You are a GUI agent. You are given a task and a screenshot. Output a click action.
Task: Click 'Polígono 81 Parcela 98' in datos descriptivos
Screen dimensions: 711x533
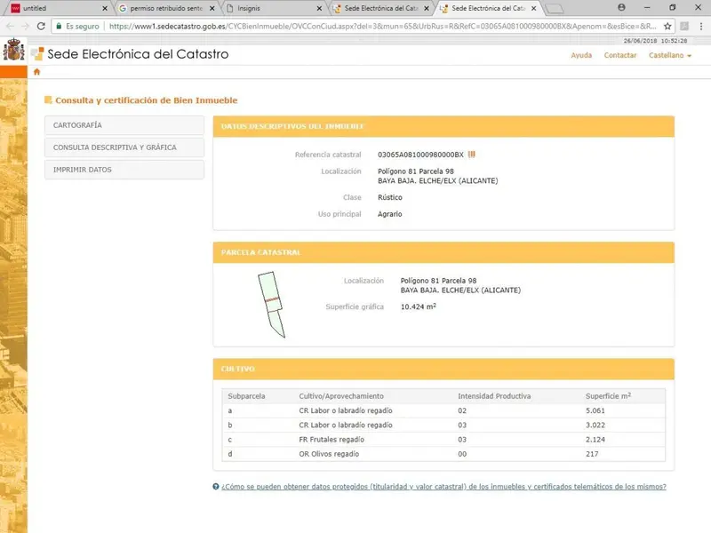pos(415,171)
